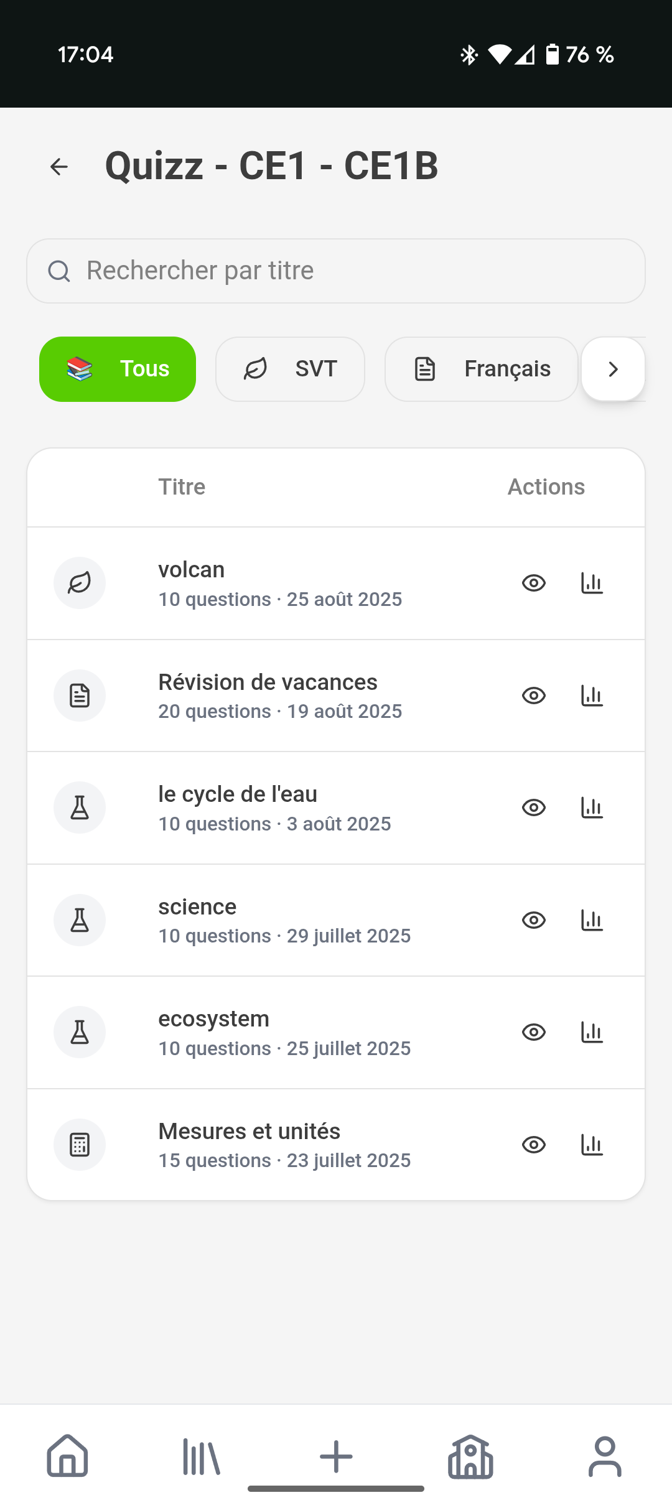The width and height of the screenshot is (672, 1508).
Task: Preview the Mesures et unités quiz
Action: [x=534, y=1145]
